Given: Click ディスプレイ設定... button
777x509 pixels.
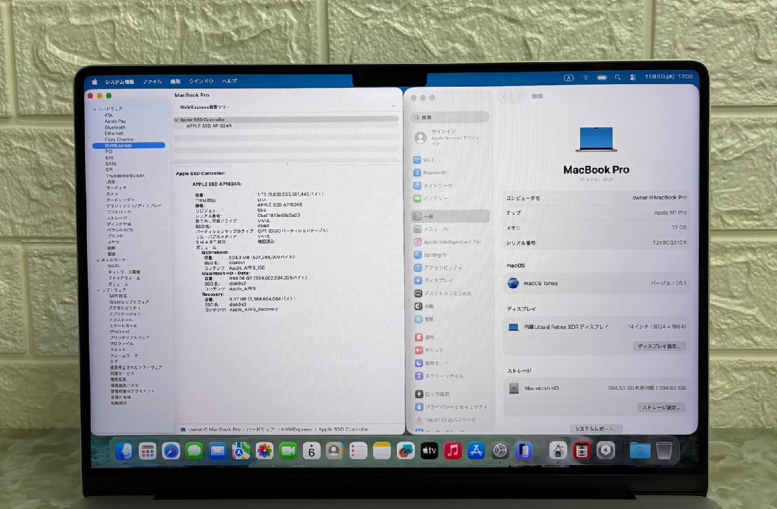Looking at the screenshot, I should [659, 346].
